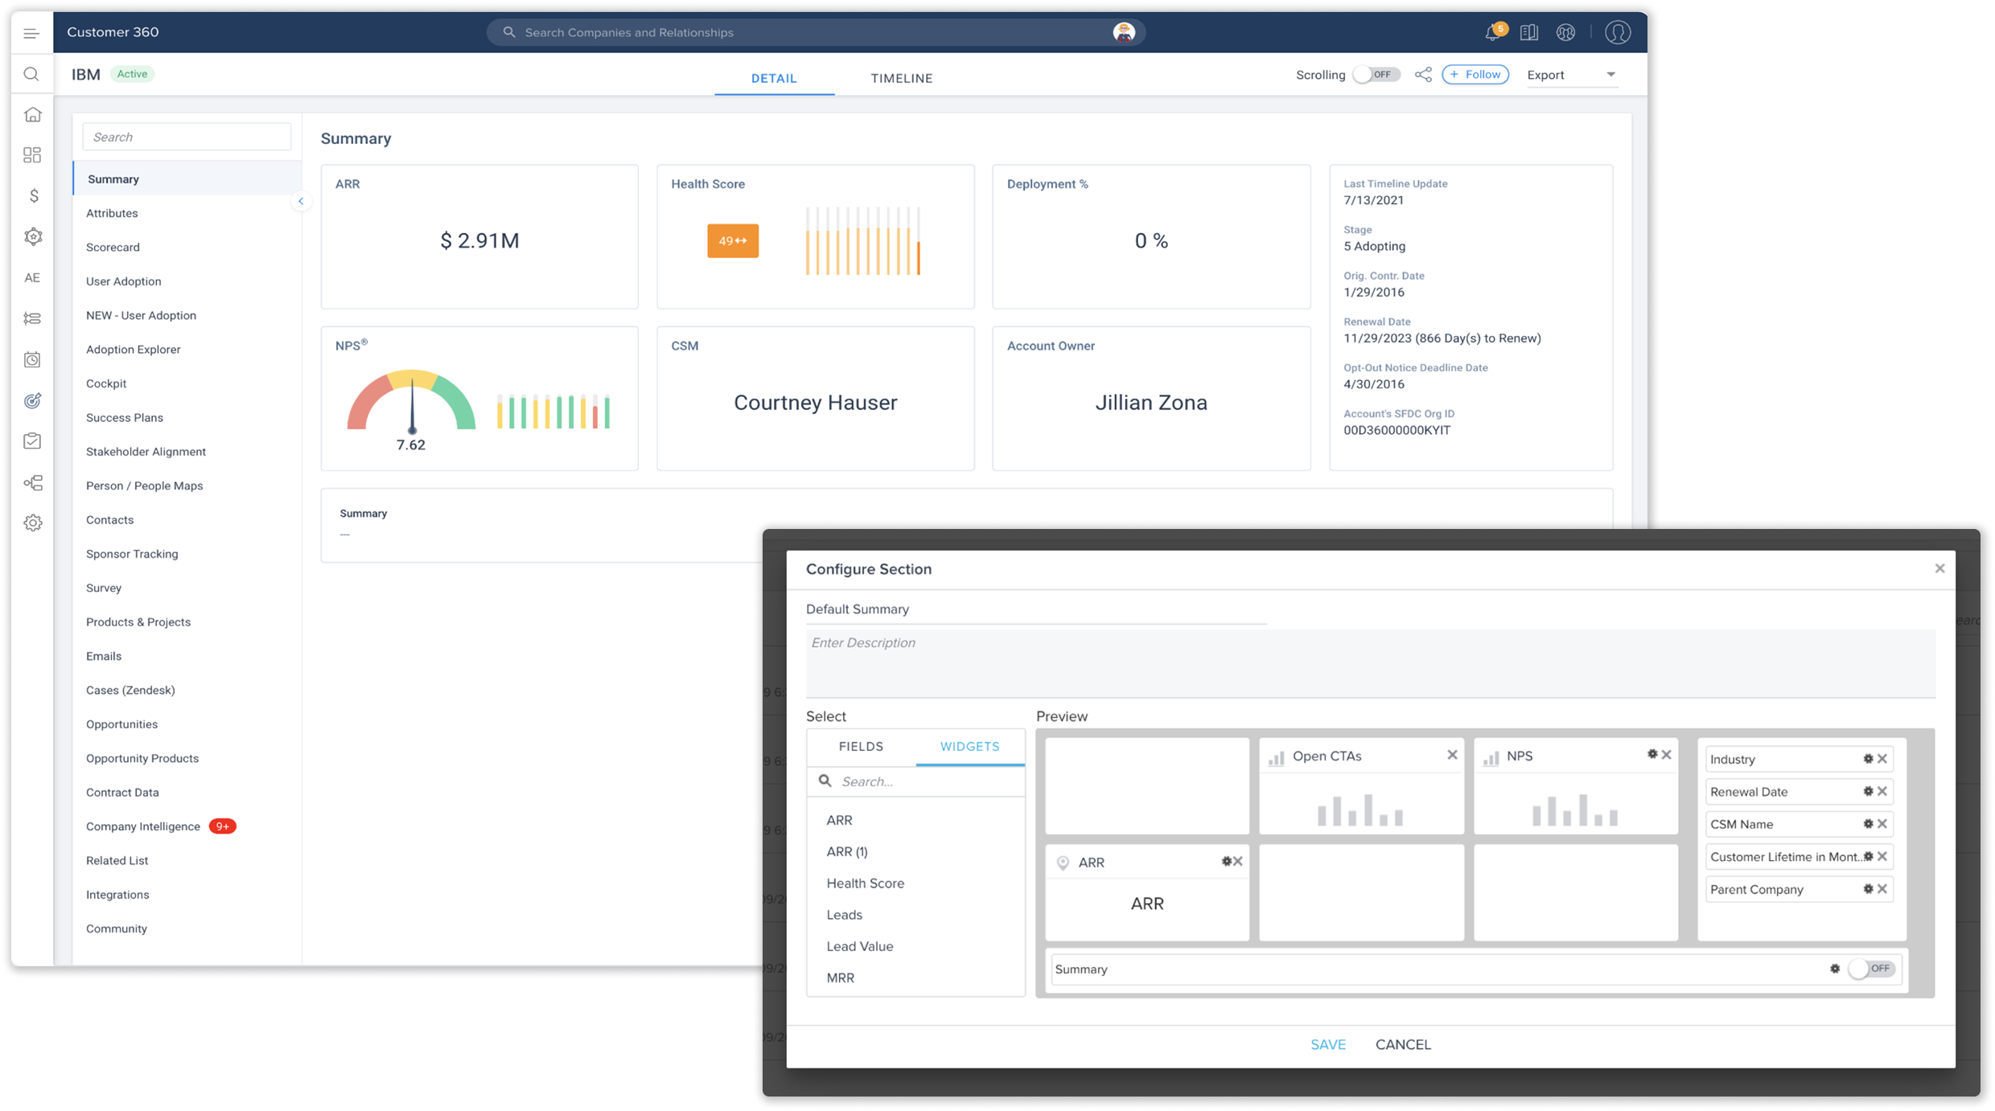Open the hierarchy tree sidebar icon
Screen dimensions: 1995x1111
pyautogui.click(x=32, y=482)
